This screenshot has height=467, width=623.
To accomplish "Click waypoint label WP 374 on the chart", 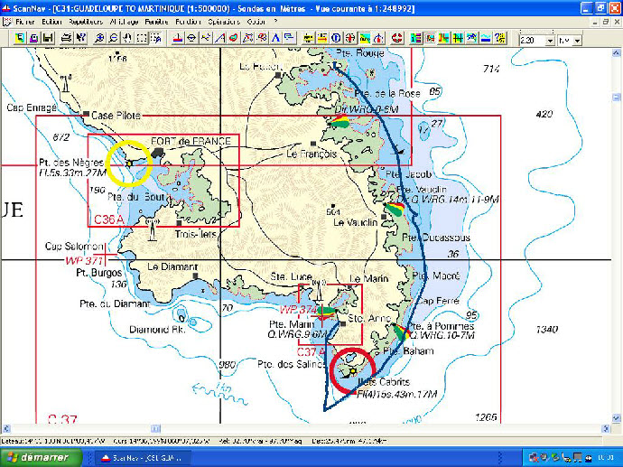I will click(x=297, y=309).
